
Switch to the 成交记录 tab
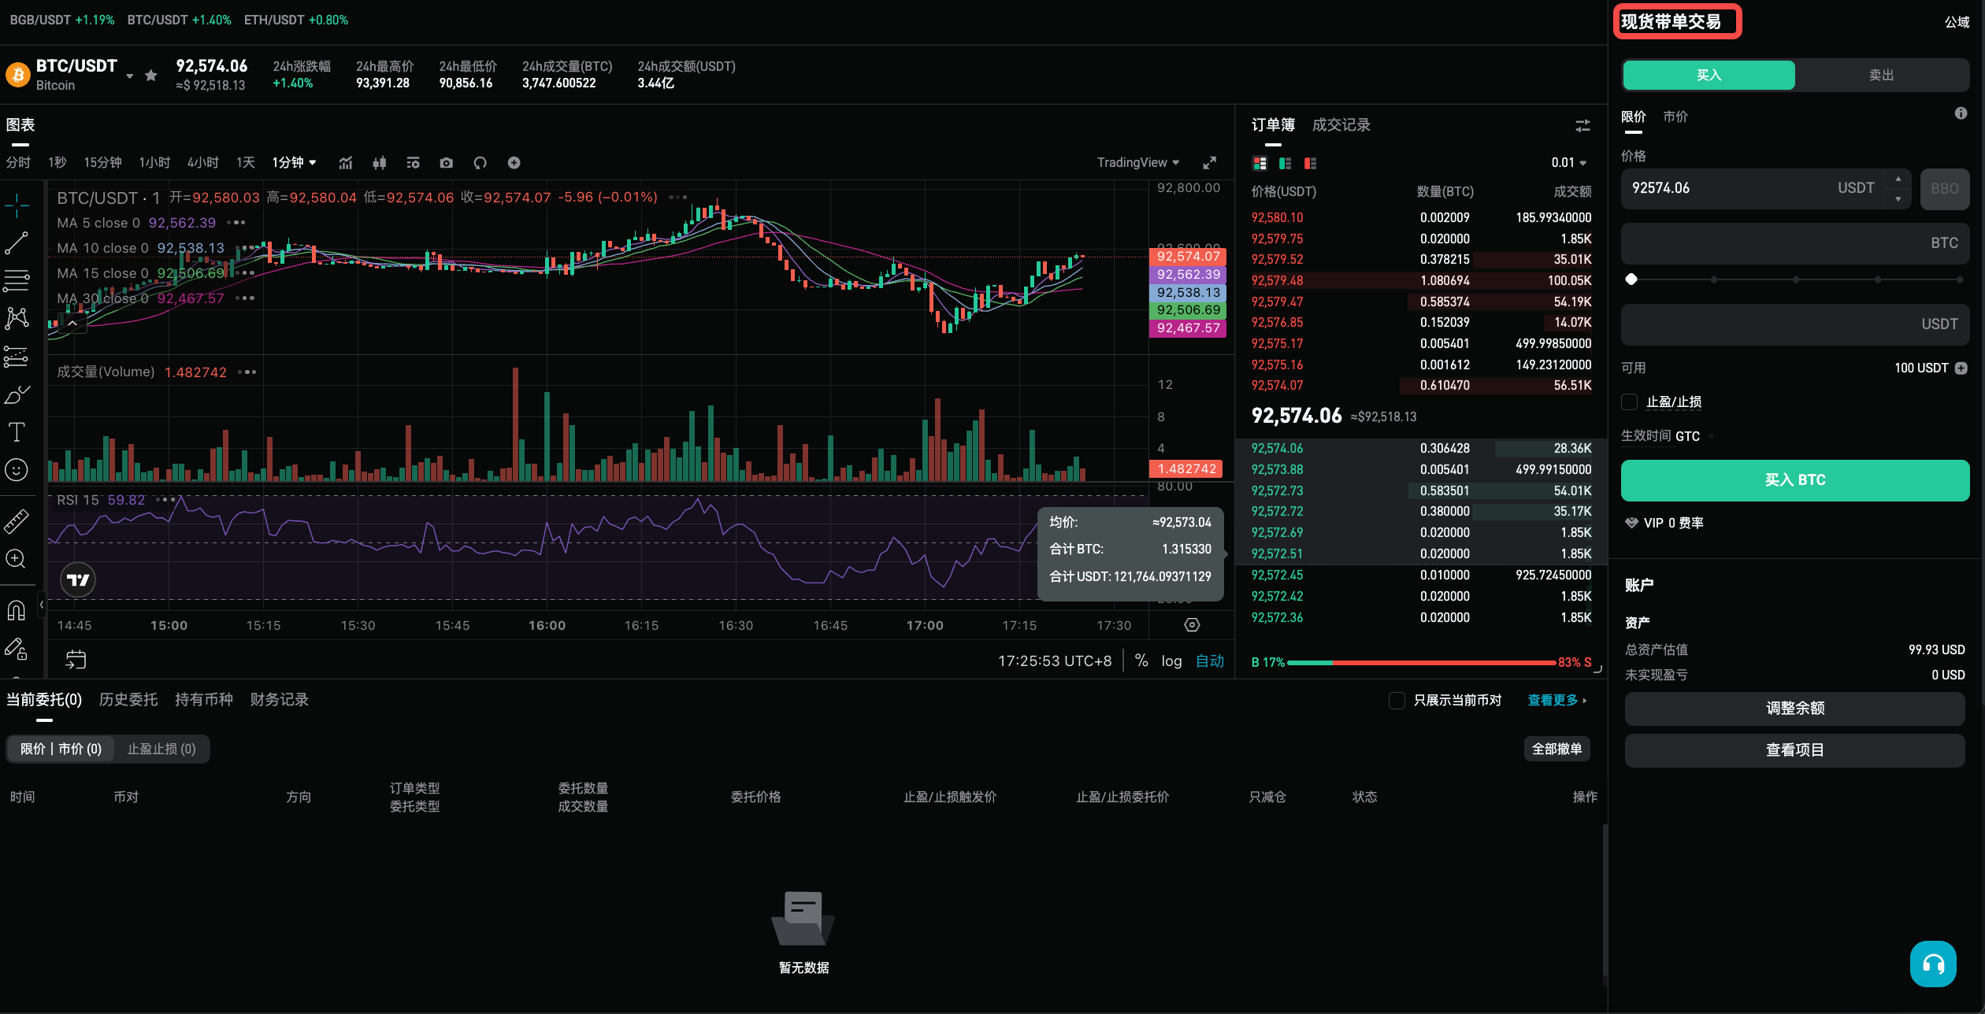coord(1341,124)
